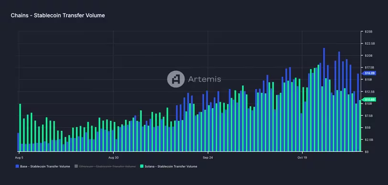Image resolution: width=388 pixels, height=185 pixels.
Task: Click the Aug 30 x-axis date label
Action: pyautogui.click(x=113, y=158)
